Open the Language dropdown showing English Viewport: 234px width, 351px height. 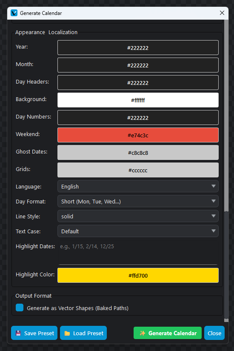(x=138, y=186)
